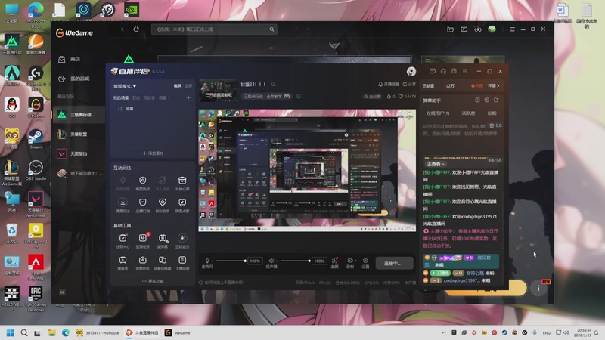Pop out the 弹幕助手 panel icon

496,100
